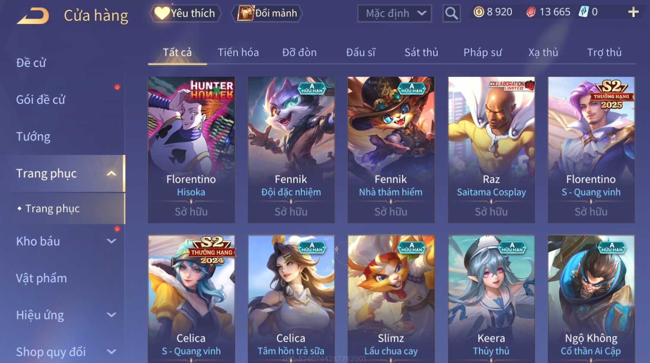The image size is (650, 363).
Task: Open the Tướng sidebar menu item
Action: pos(33,137)
